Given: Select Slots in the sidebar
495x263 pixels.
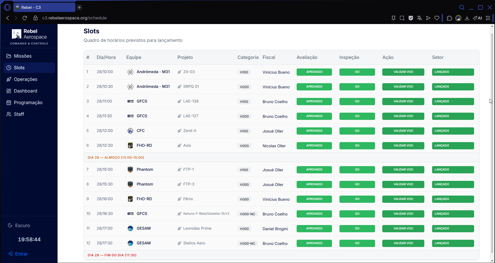Looking at the screenshot, I should [x=29, y=68].
